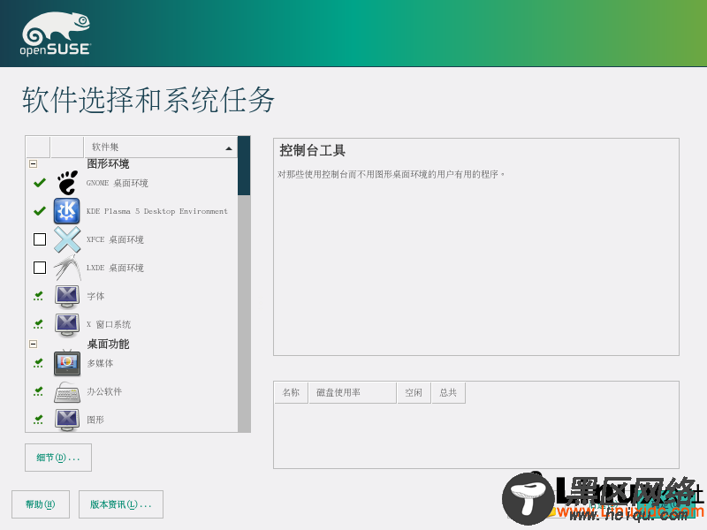Viewport: 707px width, 530px height.
Task: Select KDE Plasma 5 Desktop Environment text
Action: click(157, 211)
